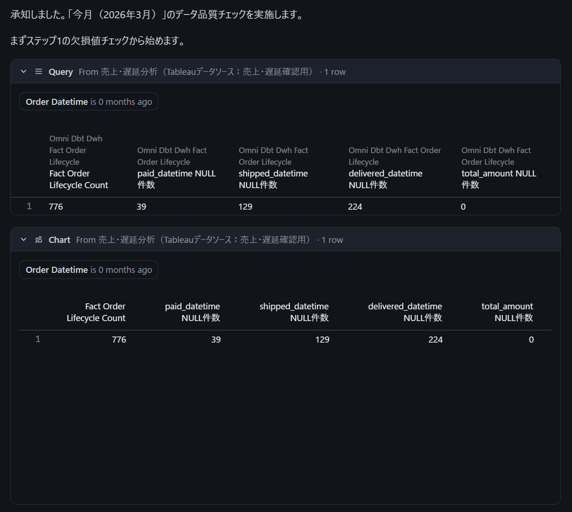
Task: Click Fact Order Lifecycle Count header in Chart table
Action: tap(96, 312)
